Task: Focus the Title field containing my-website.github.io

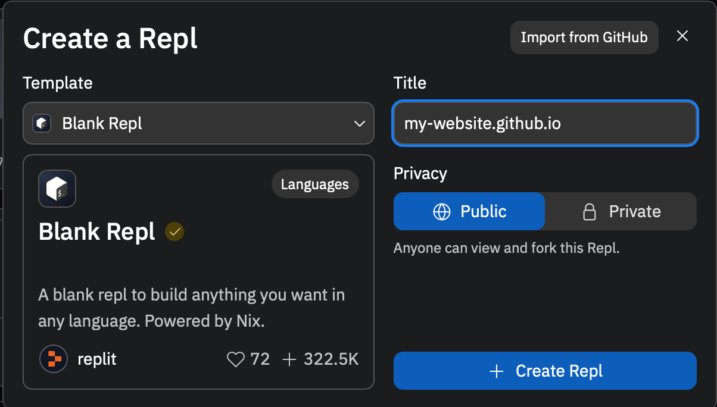Action: (545, 123)
